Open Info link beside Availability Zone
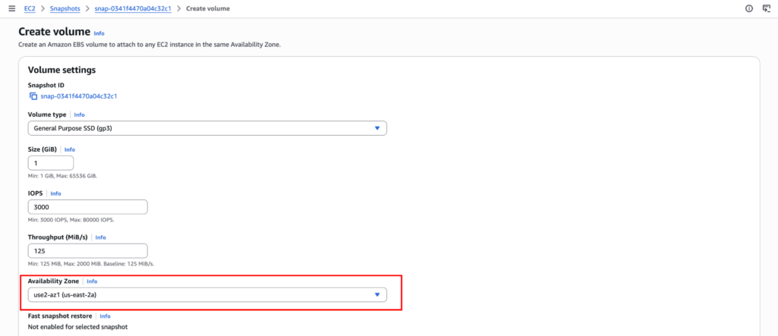The height and width of the screenshot is (336, 778). [x=92, y=281]
